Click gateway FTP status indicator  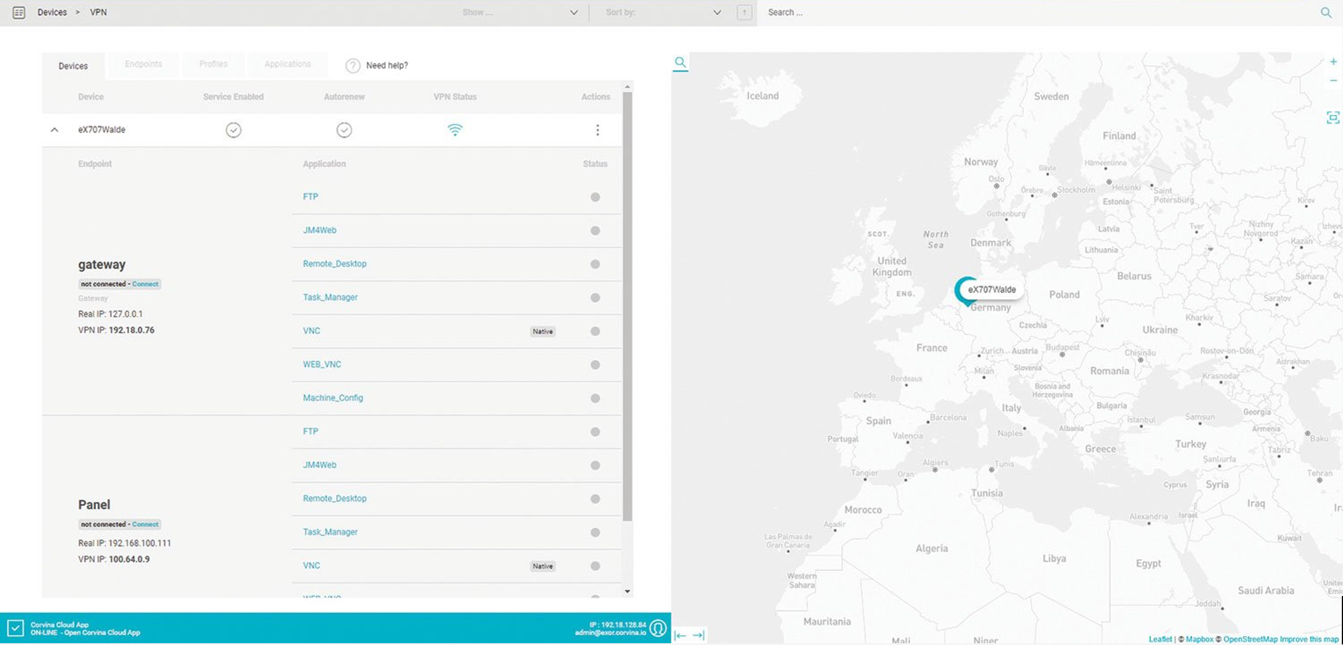595,197
